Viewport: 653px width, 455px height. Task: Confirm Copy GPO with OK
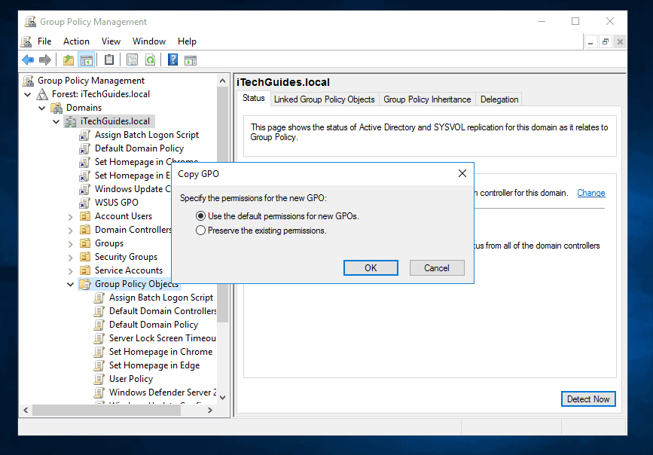tap(371, 268)
